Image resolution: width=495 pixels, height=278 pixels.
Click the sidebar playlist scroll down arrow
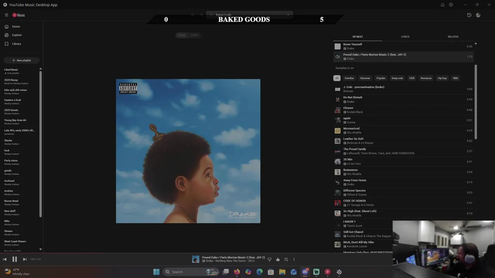40,249
